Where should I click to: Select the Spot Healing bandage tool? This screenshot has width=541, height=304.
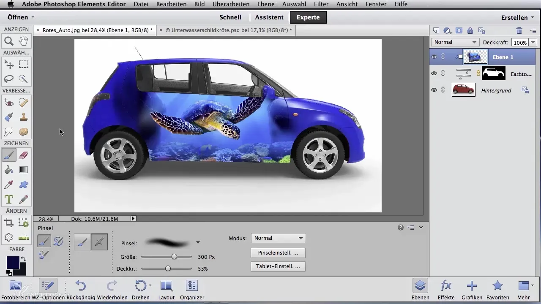[x=24, y=102]
